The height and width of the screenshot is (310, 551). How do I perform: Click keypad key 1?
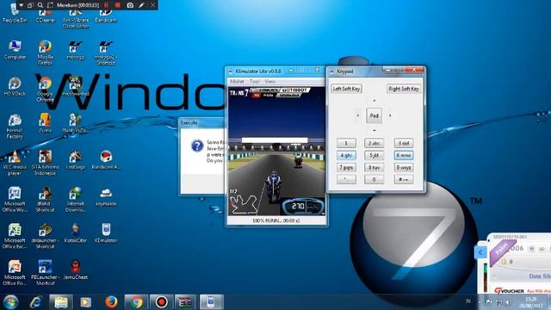346,143
